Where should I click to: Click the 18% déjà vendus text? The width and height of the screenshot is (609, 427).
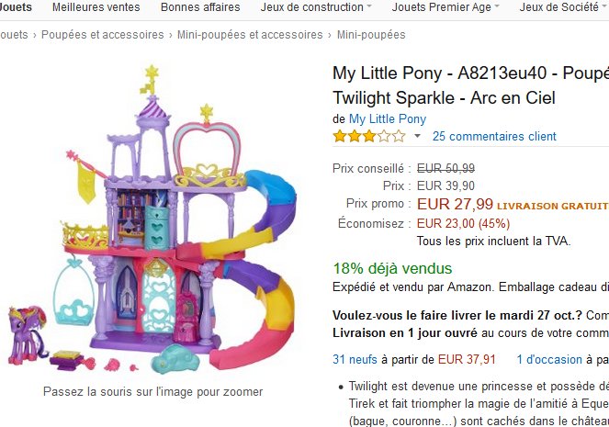tap(392, 268)
